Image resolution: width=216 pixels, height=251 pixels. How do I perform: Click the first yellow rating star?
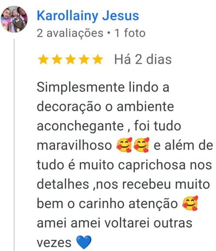pyautogui.click(x=43, y=59)
